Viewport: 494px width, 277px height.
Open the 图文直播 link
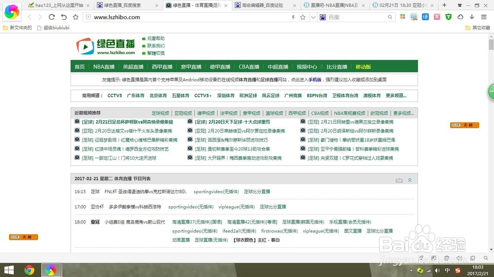tap(353, 231)
